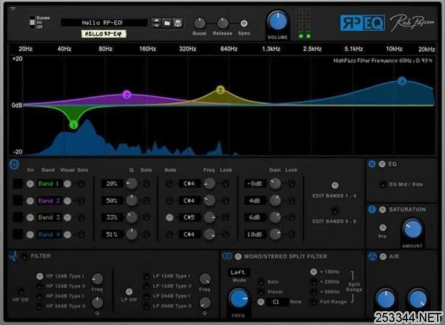This screenshot has height=325, width=445.
Task: Open the preset name display Hello RP-EQ!
Action: click(104, 23)
